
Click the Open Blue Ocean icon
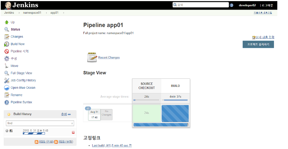[x=7, y=88]
